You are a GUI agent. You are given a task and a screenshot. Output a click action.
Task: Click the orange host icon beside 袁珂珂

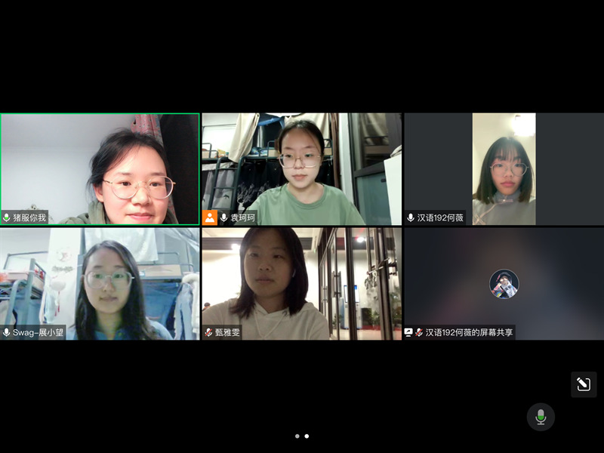point(210,217)
